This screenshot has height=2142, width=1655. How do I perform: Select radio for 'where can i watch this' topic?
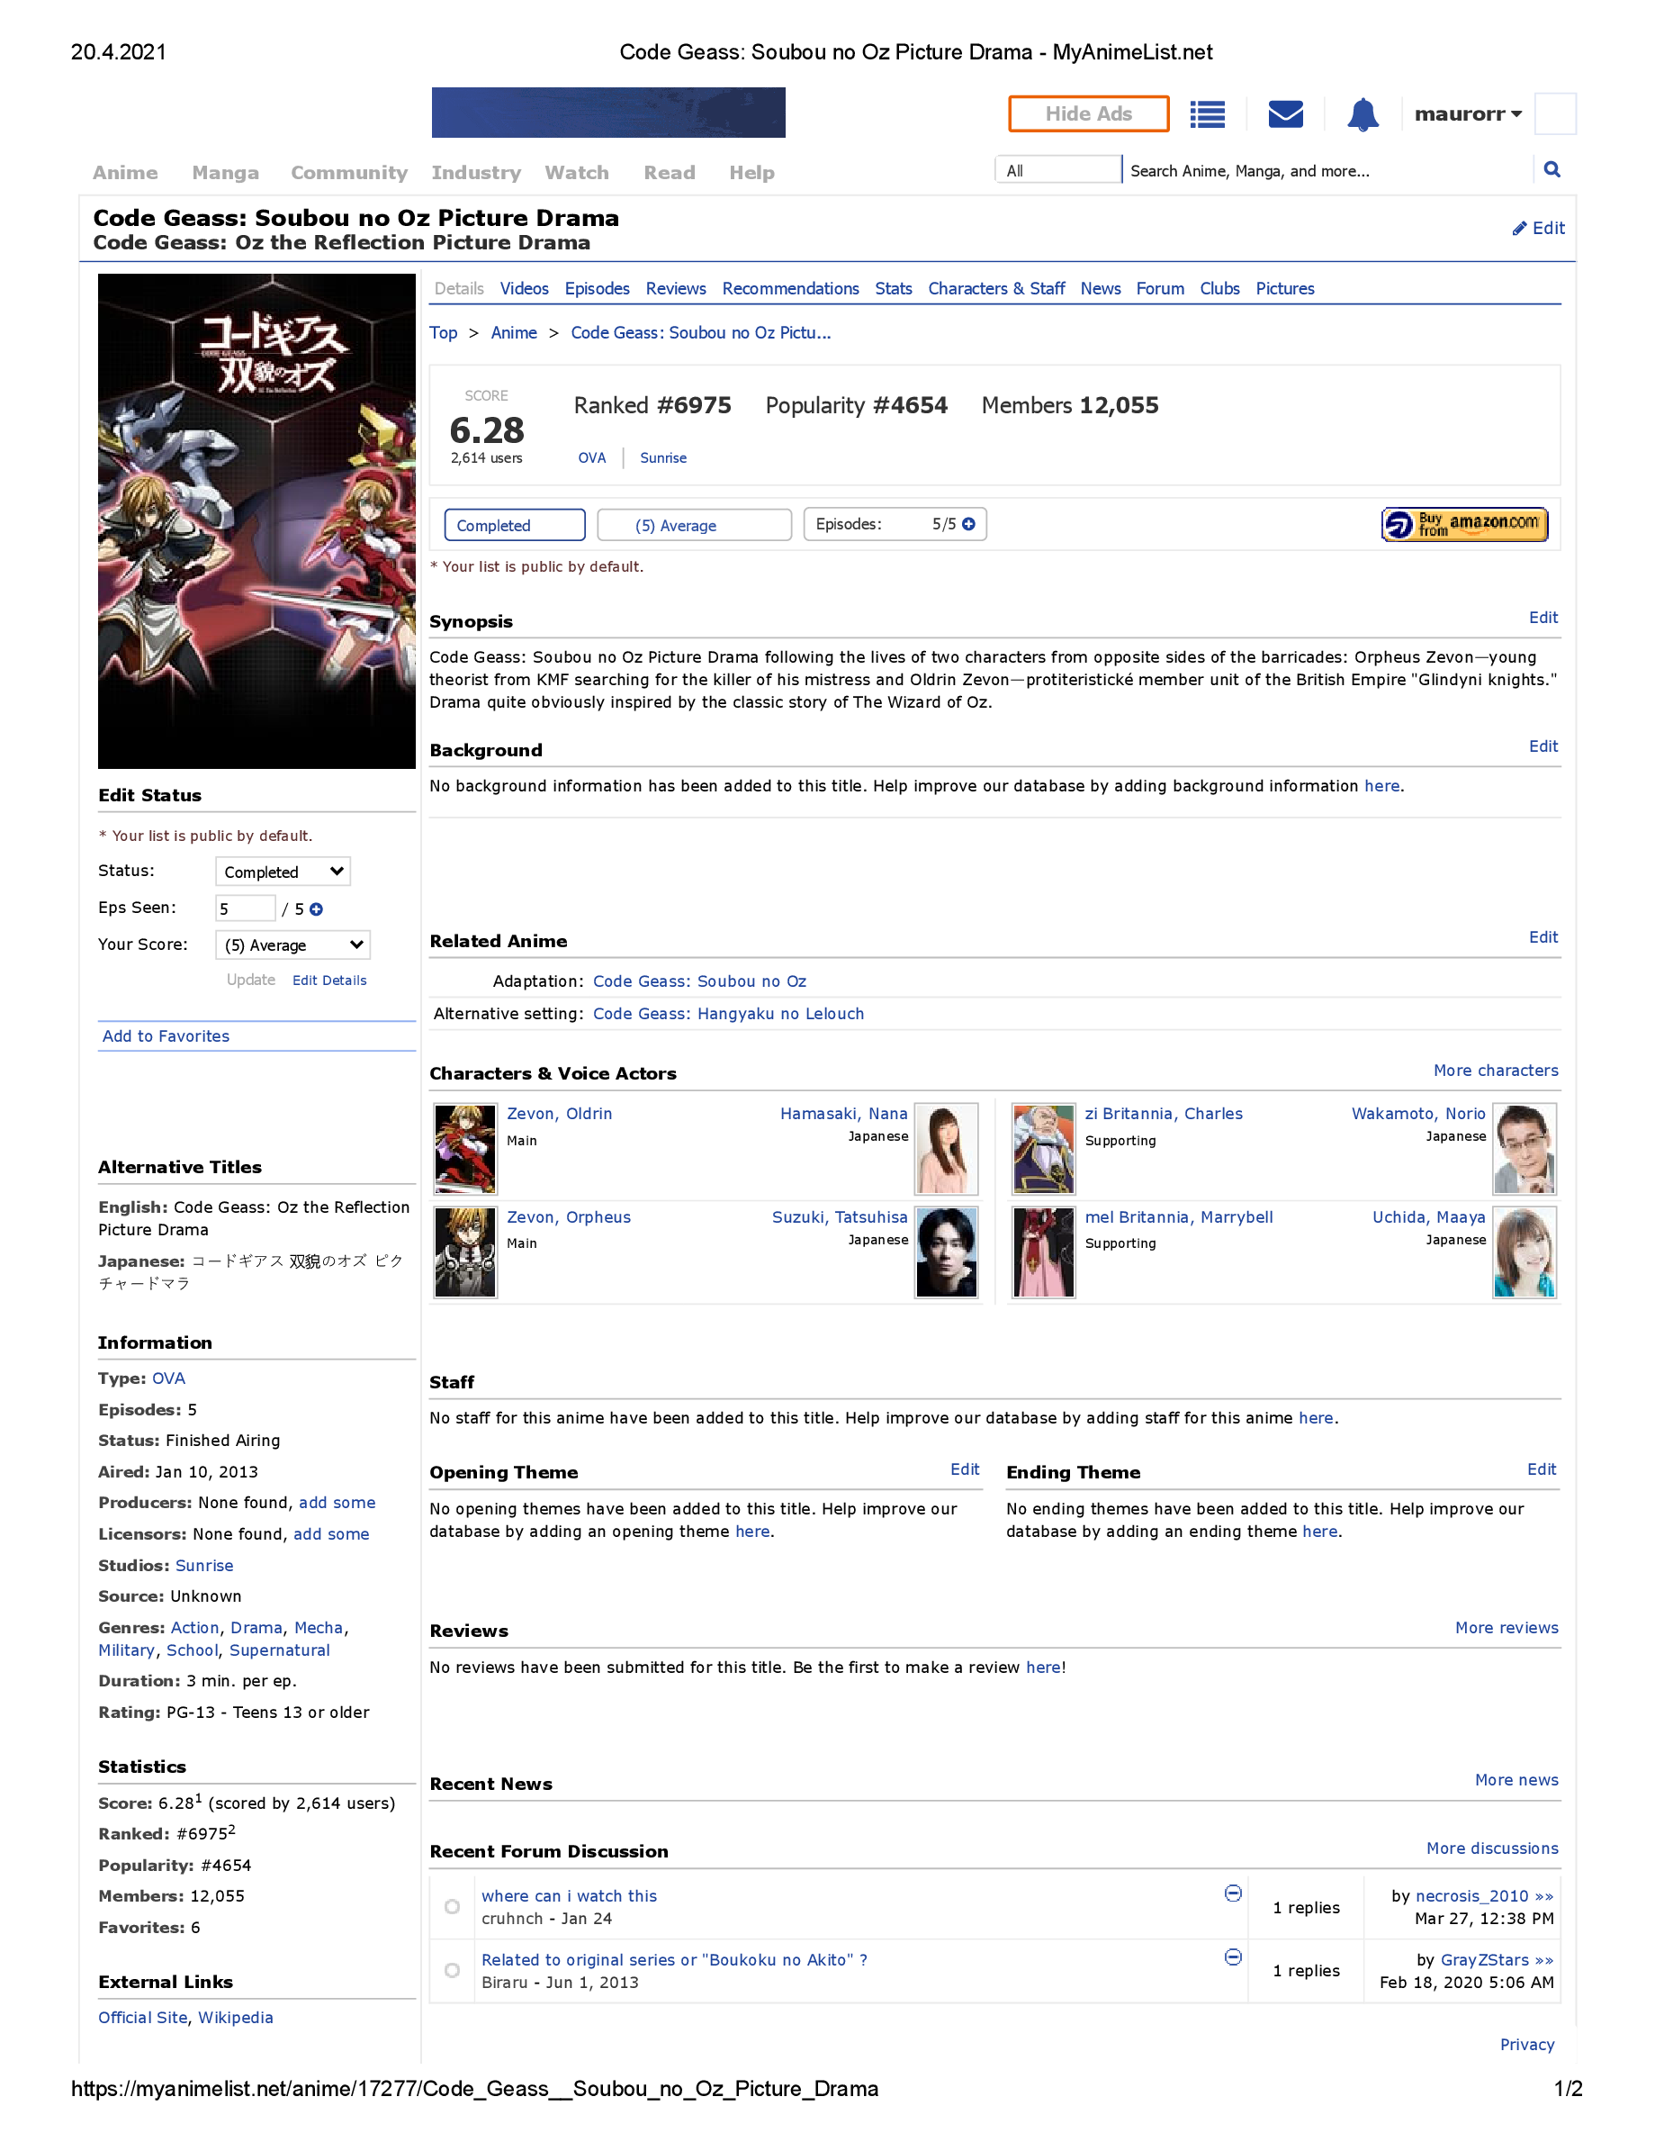coord(452,1907)
